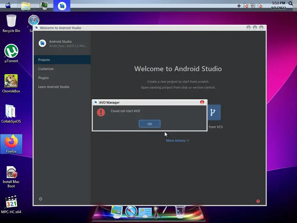The height and width of the screenshot is (223, 297).
Task: Open the MPC-HC x64 desktop shortcut
Action: click(x=11, y=204)
